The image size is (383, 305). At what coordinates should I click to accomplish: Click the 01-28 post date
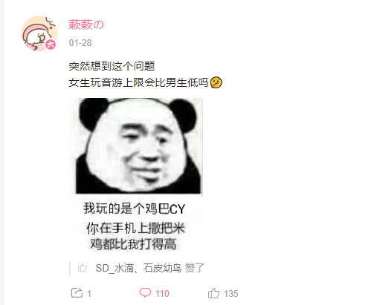[x=80, y=43]
